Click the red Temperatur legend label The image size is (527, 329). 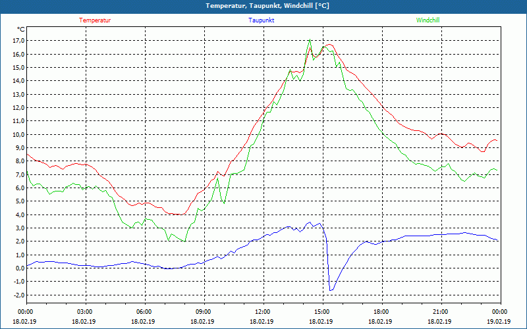(95, 20)
